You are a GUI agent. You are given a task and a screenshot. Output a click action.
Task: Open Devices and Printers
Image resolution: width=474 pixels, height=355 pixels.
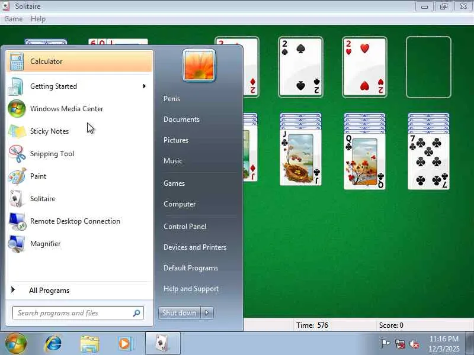(x=195, y=247)
